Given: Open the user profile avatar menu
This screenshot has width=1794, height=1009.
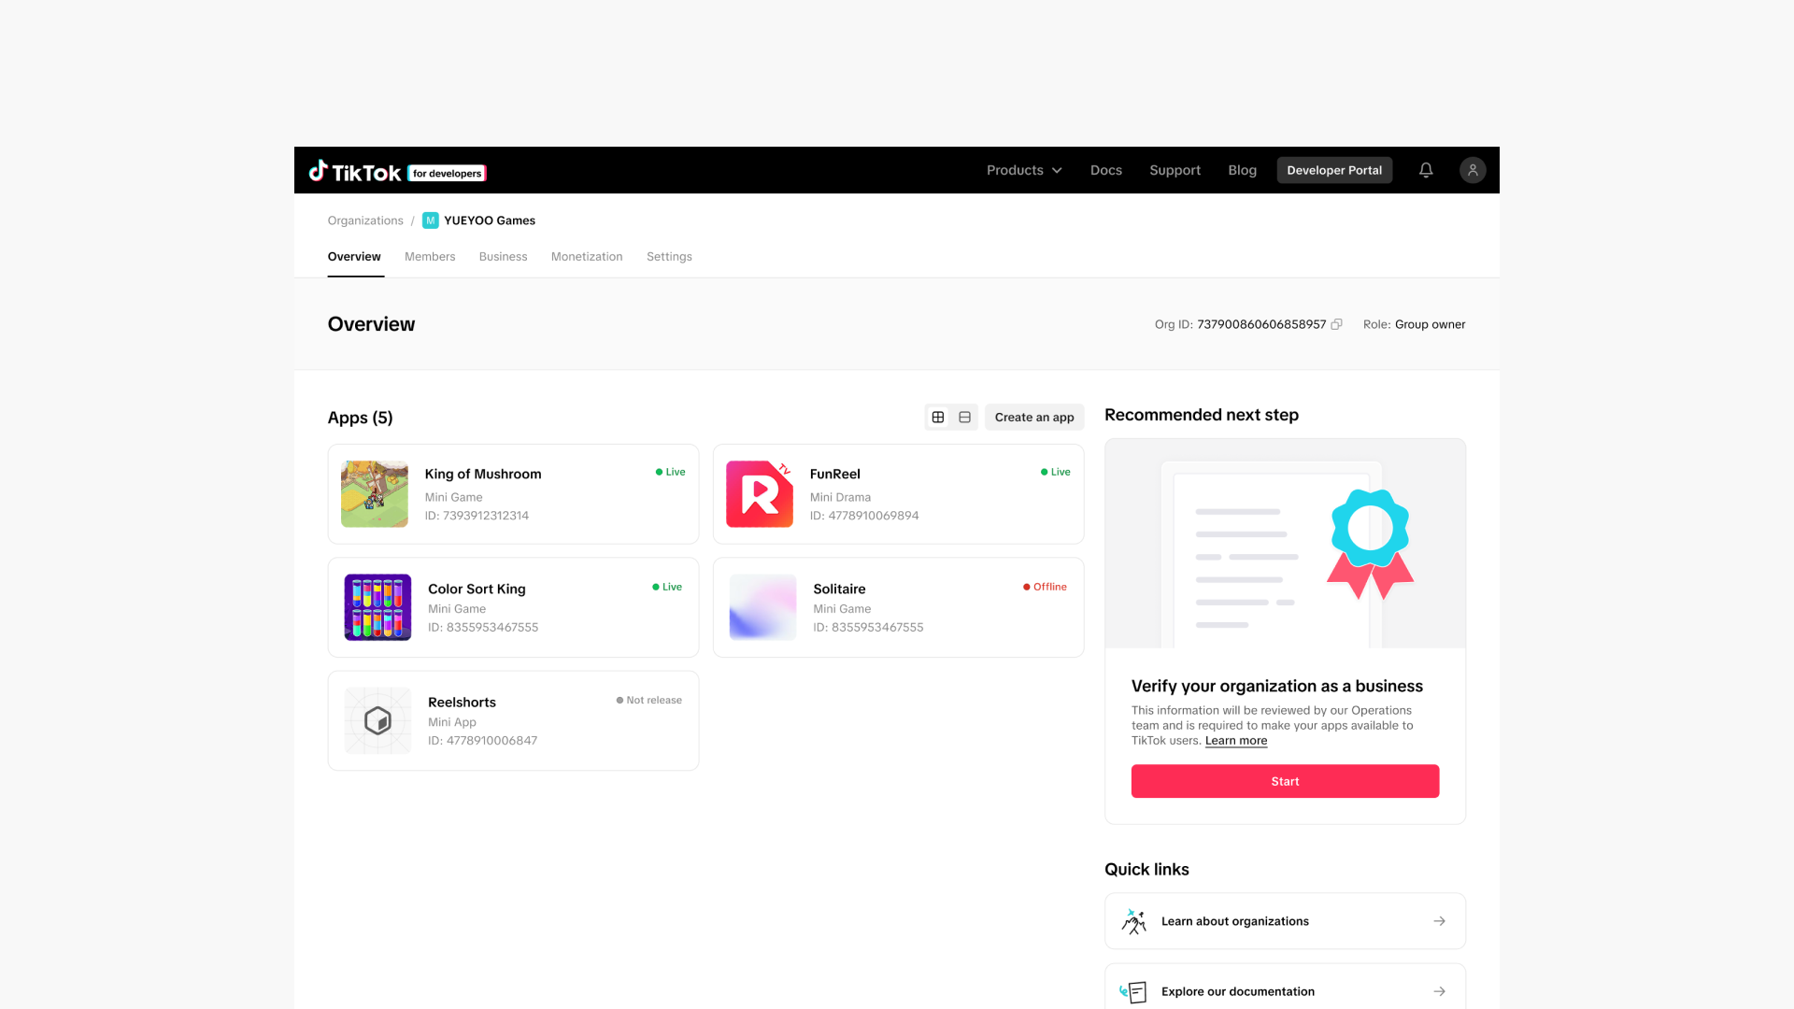Looking at the screenshot, I should (x=1473, y=170).
